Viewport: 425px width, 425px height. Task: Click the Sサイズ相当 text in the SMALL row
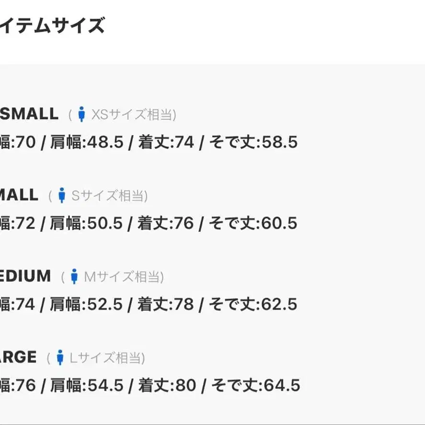(109, 196)
